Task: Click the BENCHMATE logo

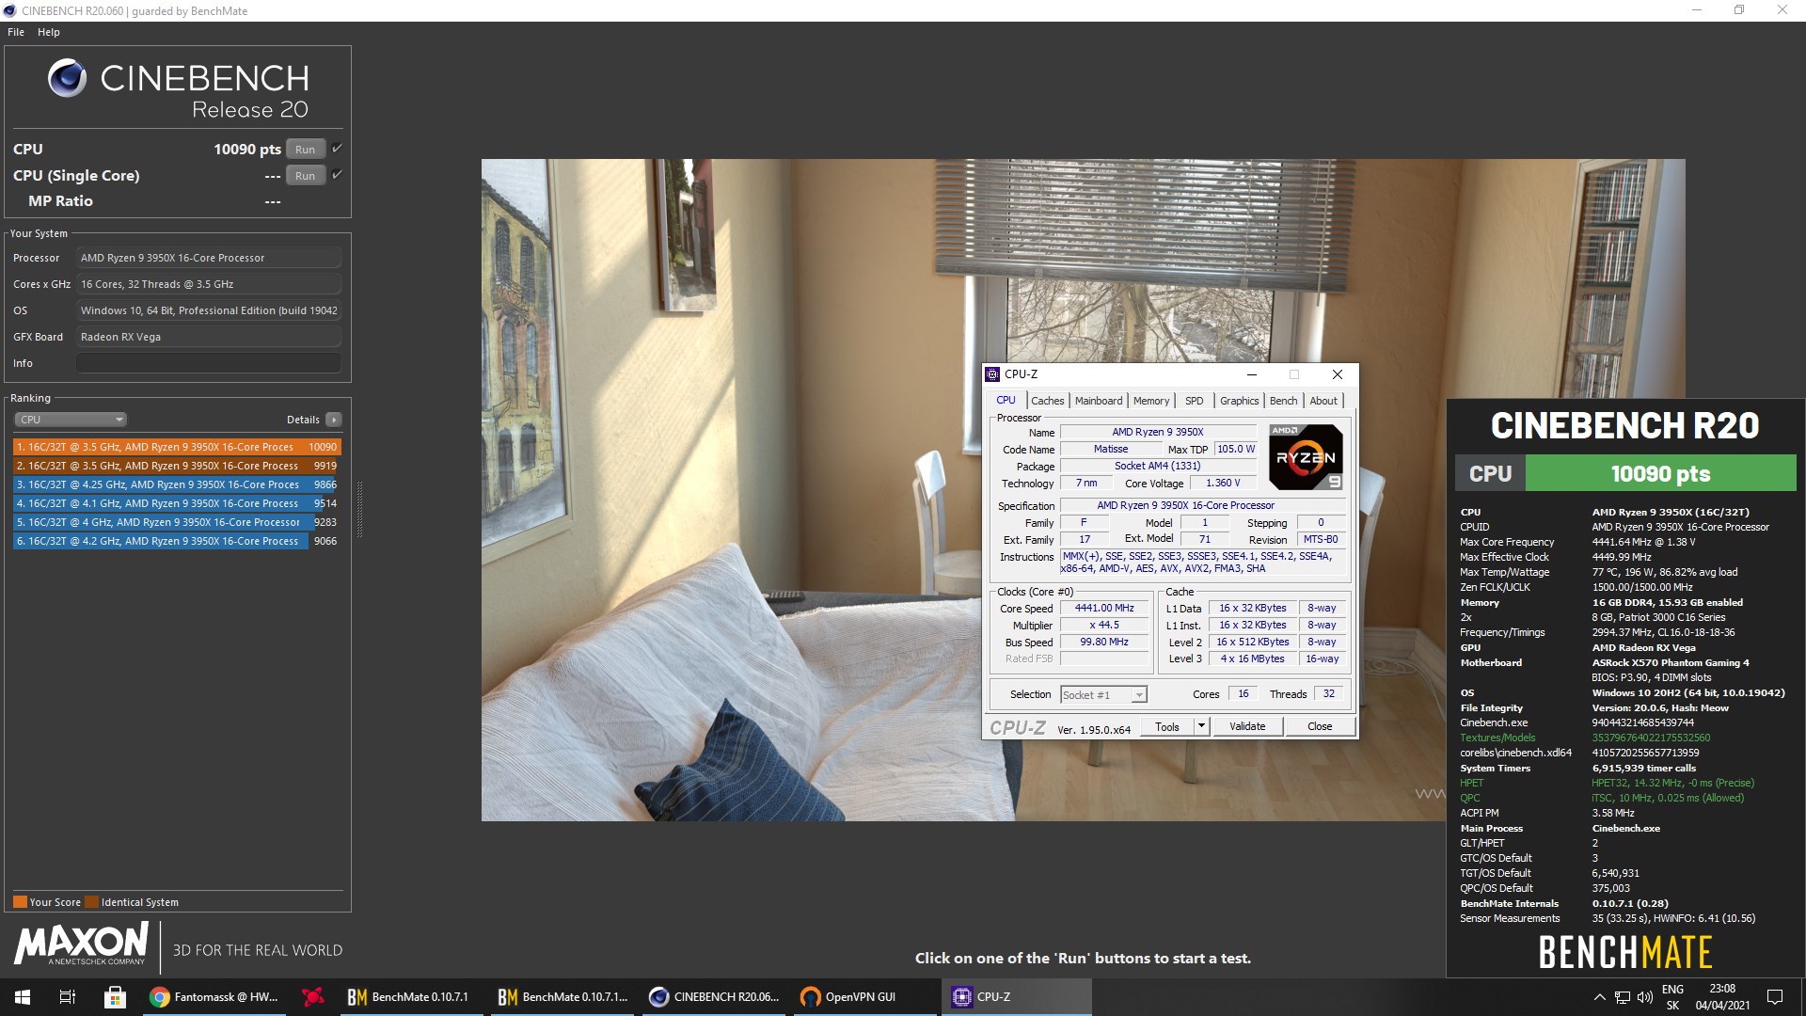Action: pos(1624,952)
